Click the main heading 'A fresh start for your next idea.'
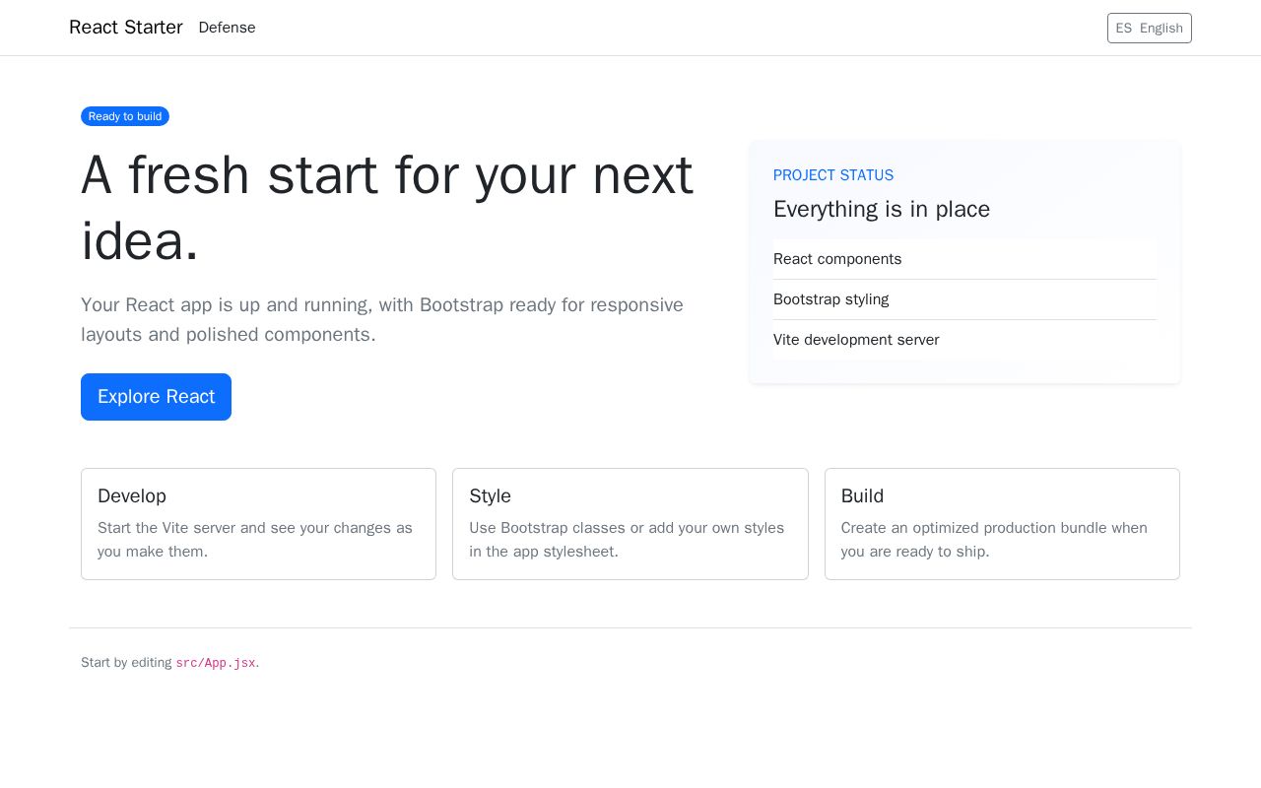 387,208
